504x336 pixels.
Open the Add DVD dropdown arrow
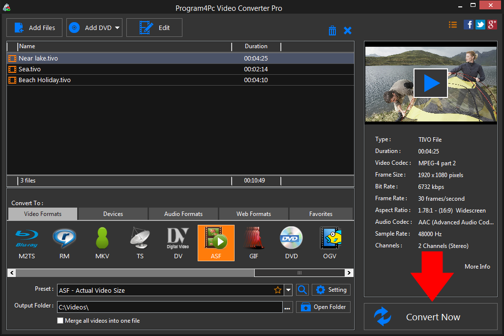118,28
